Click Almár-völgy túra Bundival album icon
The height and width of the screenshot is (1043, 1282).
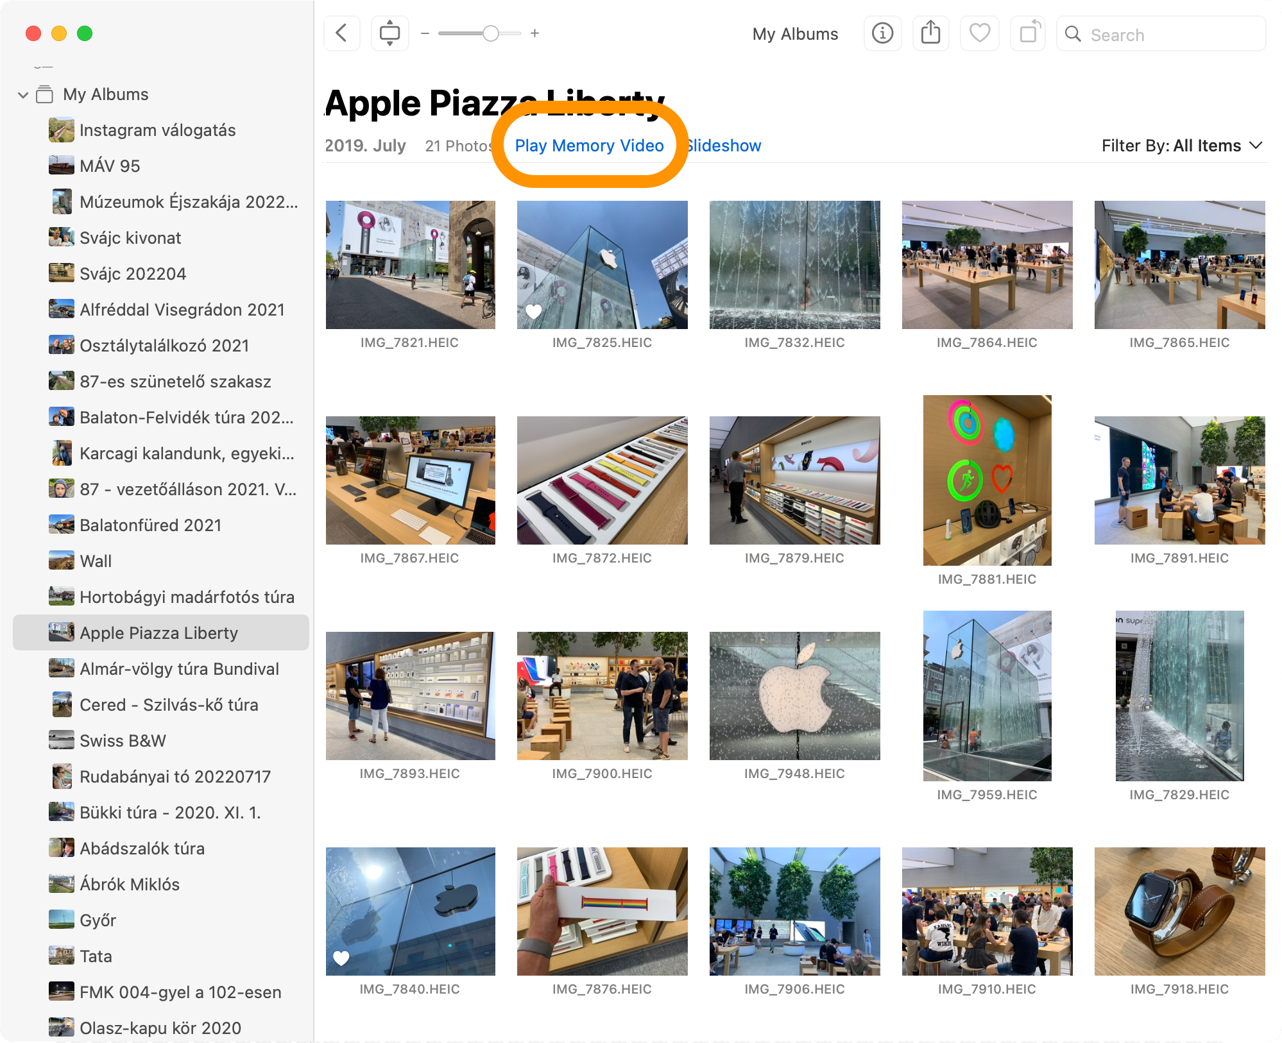coord(62,668)
